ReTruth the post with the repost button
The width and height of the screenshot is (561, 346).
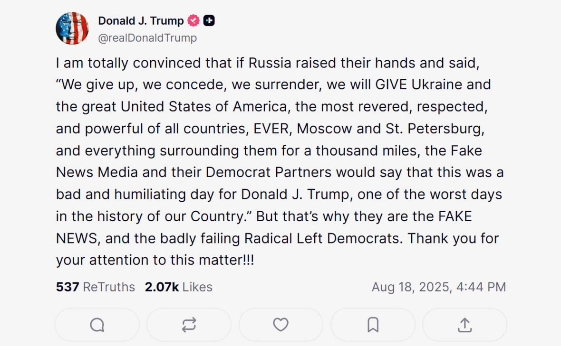click(189, 324)
